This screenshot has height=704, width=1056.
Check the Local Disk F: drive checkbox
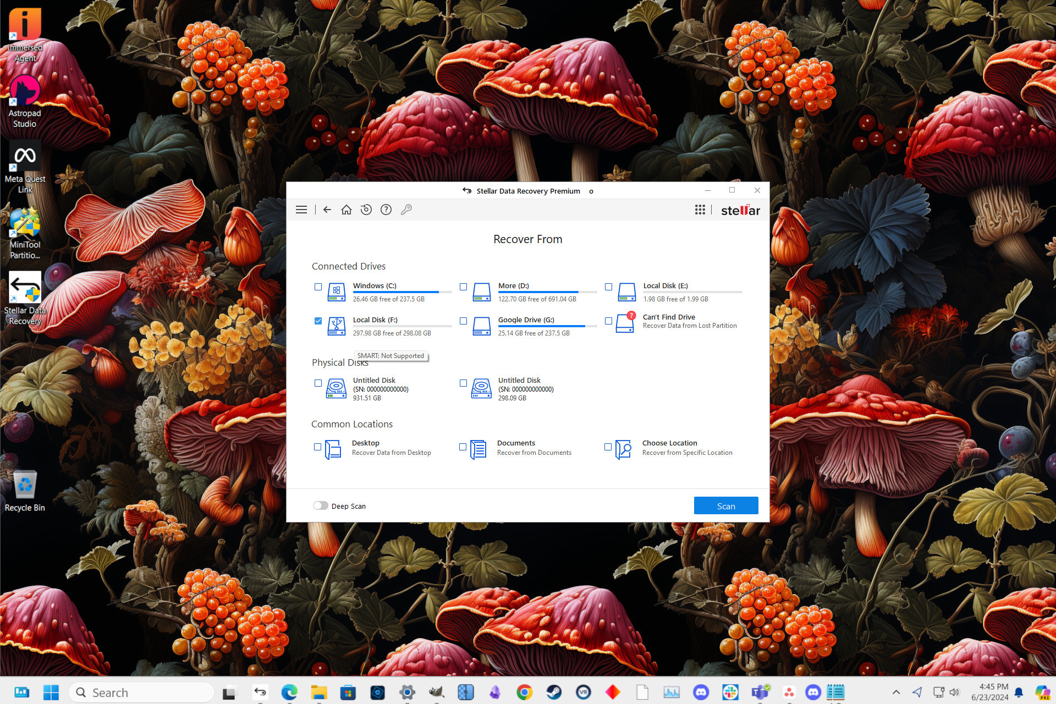pyautogui.click(x=317, y=320)
